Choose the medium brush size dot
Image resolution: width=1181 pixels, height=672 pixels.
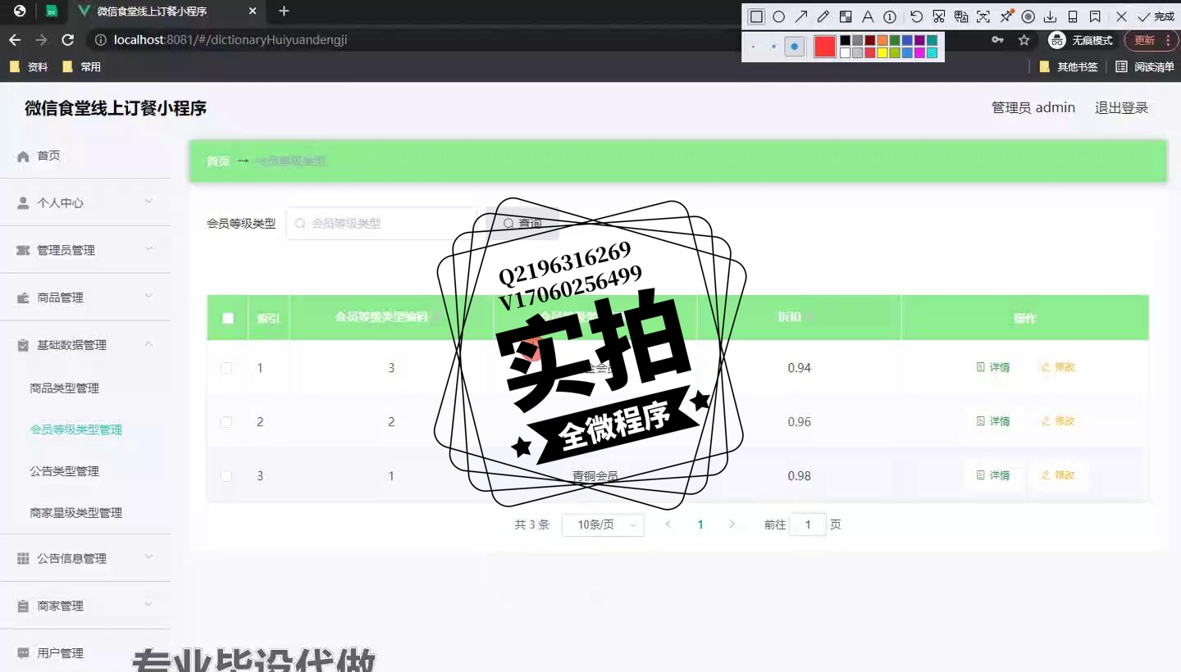pos(773,47)
